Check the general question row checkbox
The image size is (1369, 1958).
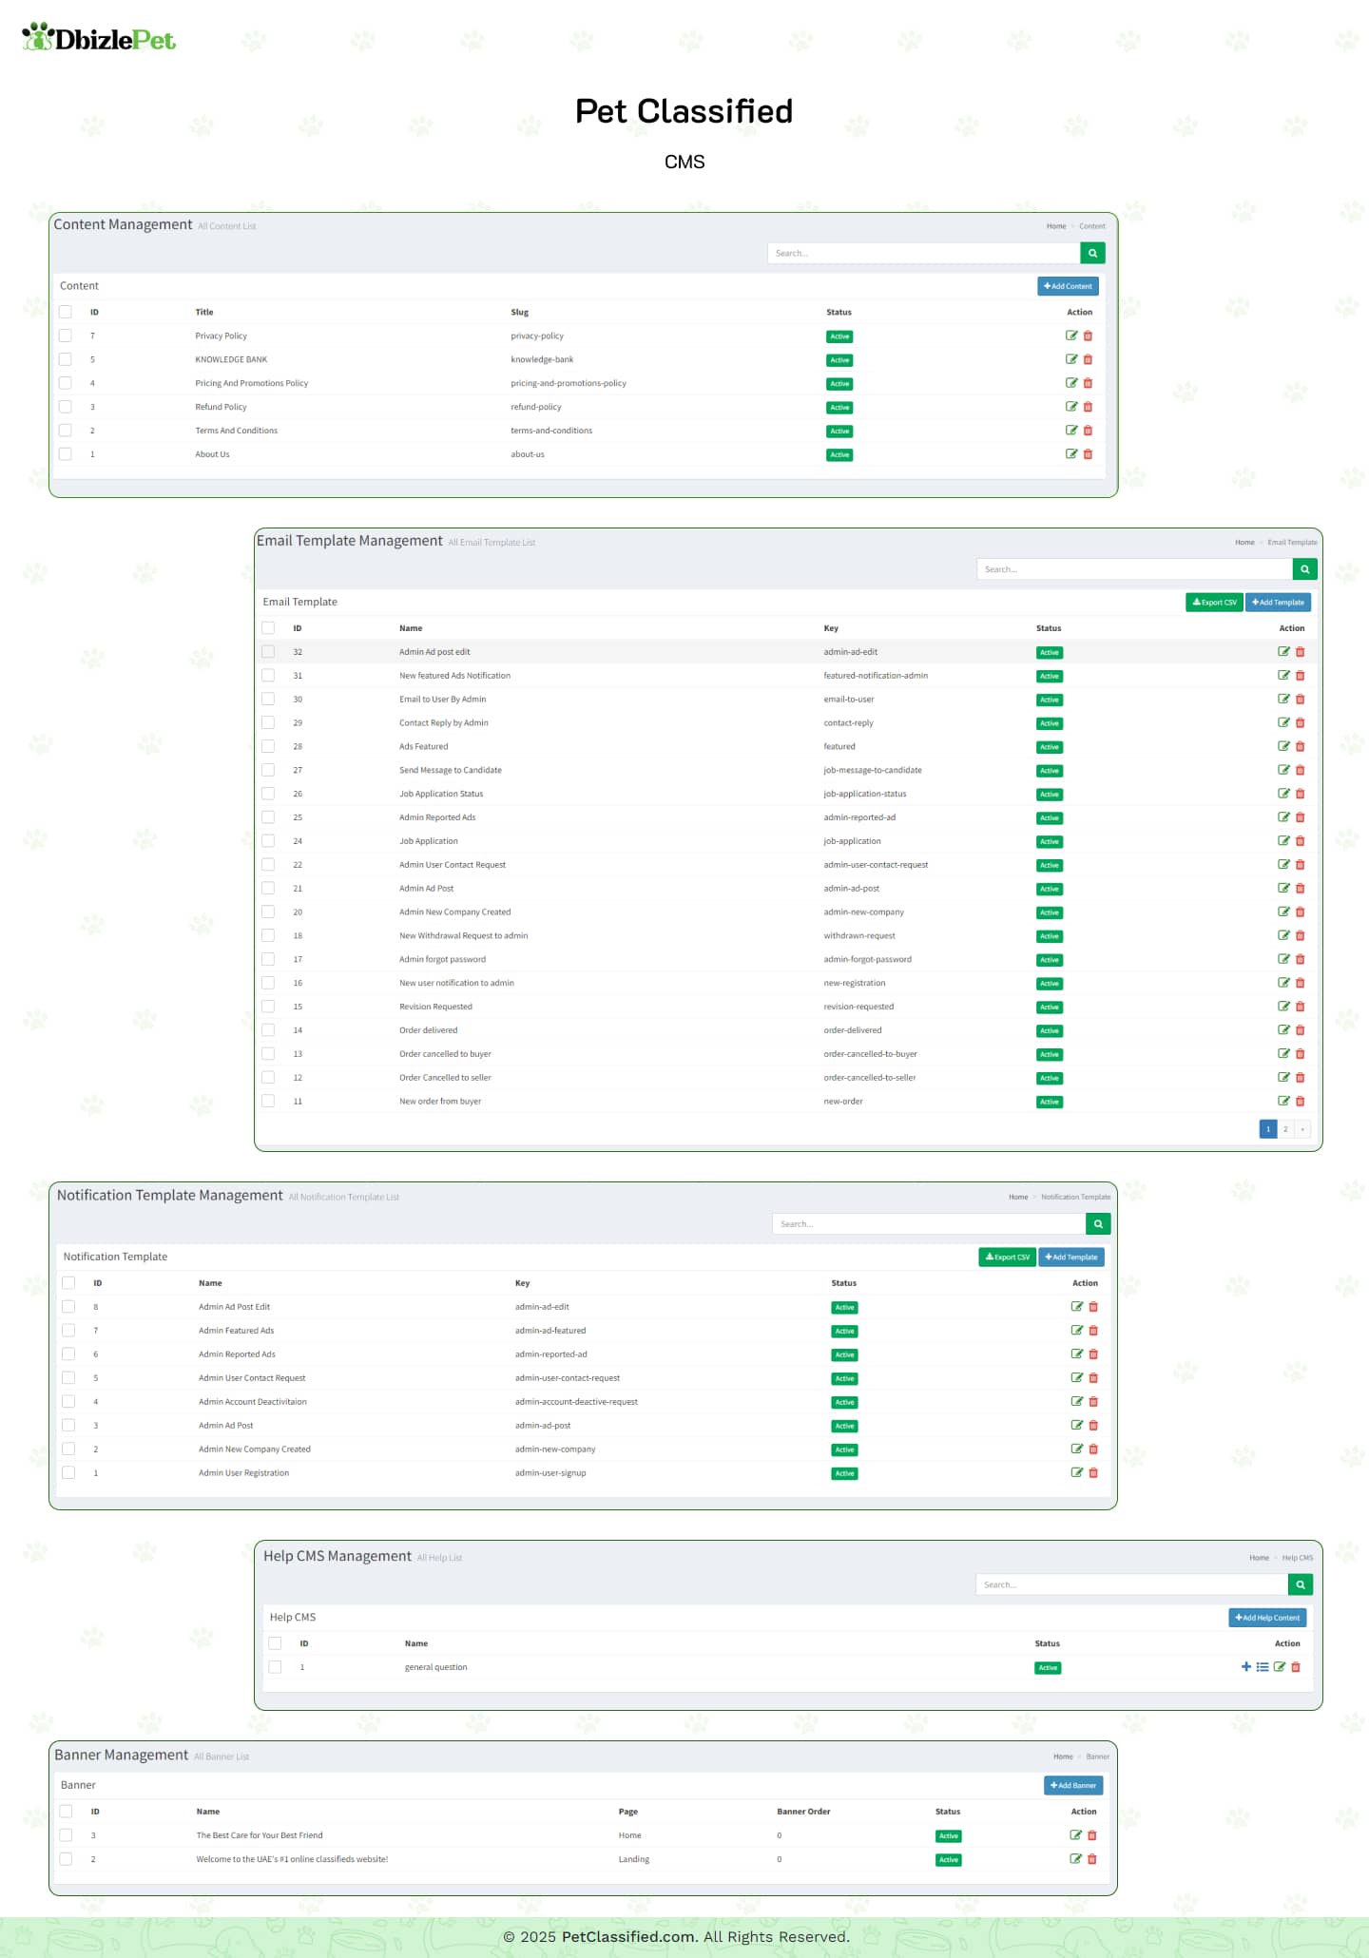[x=275, y=1666]
